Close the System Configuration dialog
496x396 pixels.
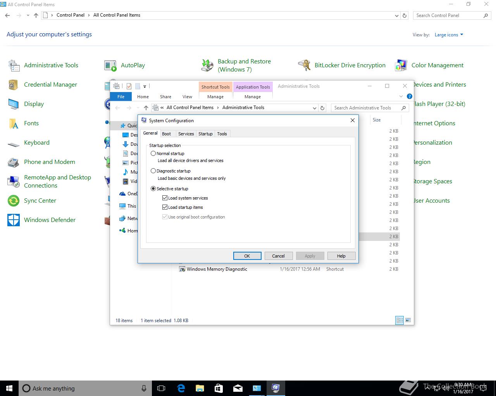pos(353,120)
